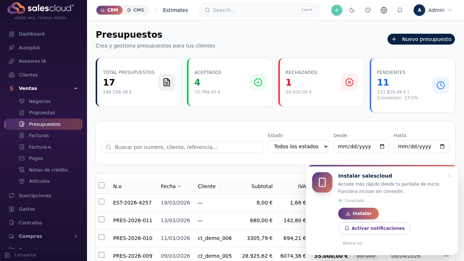Open the language globe icon
Screen dimensions: 464x261
[384, 10]
